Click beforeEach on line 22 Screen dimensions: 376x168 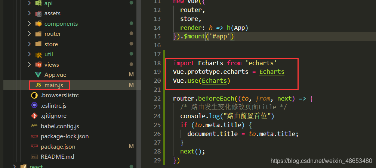tap(216, 98)
